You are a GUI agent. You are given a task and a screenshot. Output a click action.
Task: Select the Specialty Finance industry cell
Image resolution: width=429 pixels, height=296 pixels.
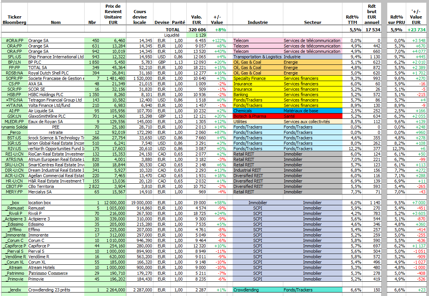coord(258,78)
